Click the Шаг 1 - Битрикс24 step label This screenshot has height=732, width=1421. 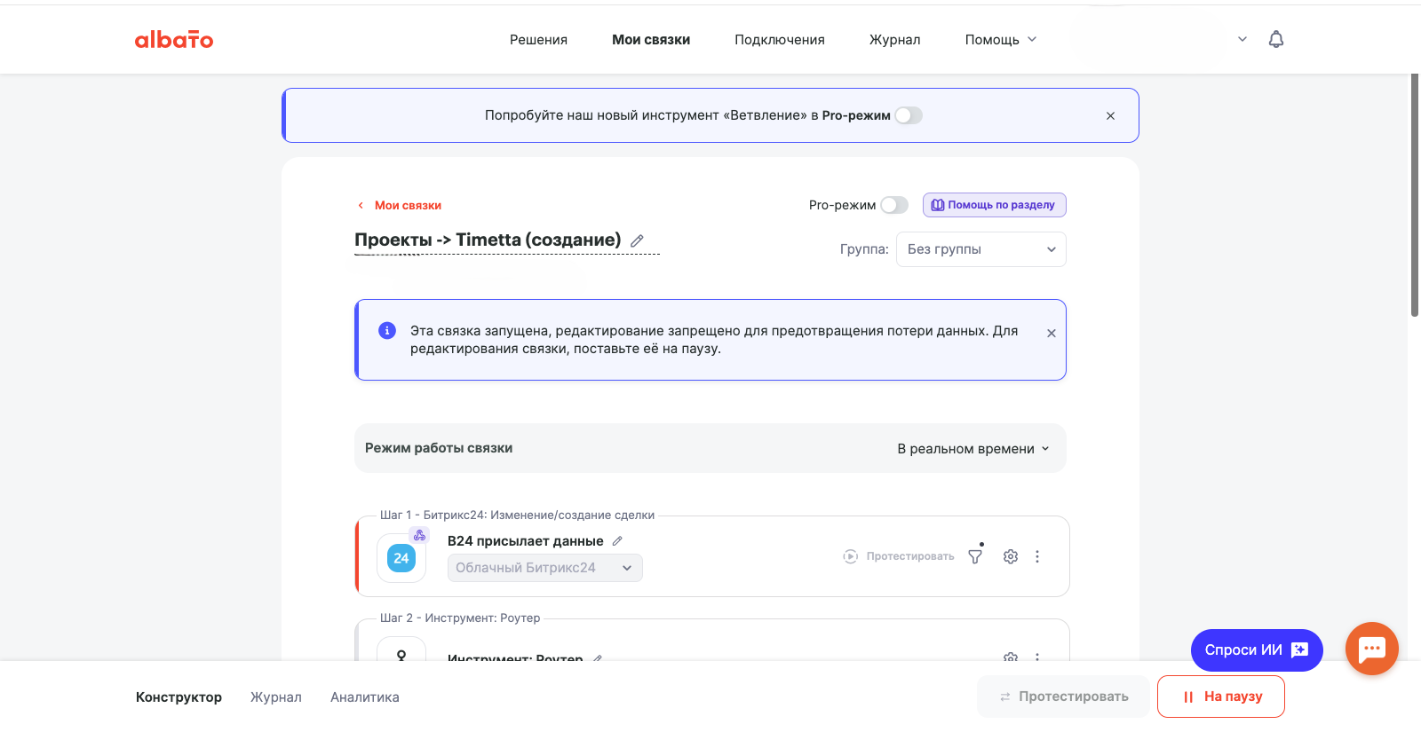click(x=517, y=515)
